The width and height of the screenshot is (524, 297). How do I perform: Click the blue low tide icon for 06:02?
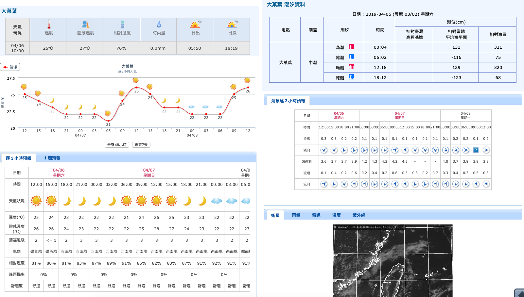(351, 57)
